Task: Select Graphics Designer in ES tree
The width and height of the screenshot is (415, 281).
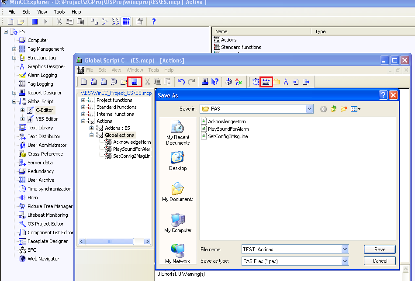Action: [x=46, y=66]
